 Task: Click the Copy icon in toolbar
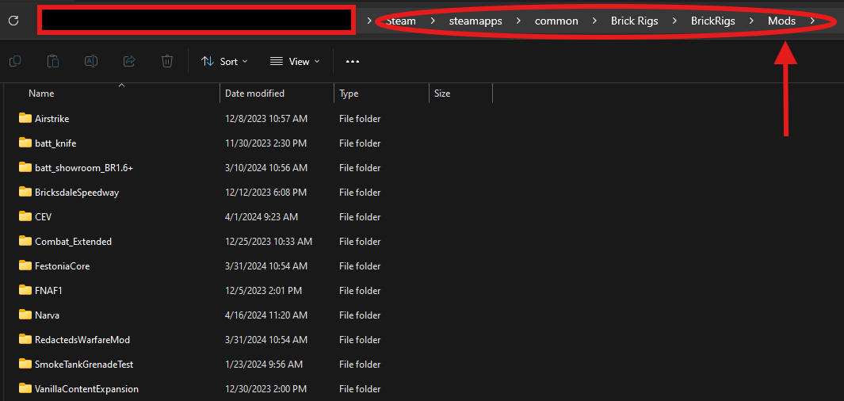point(14,61)
